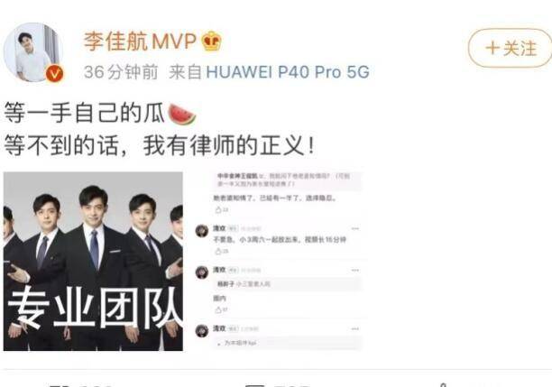Click the orange V verified badge
Viewport: 552px width, 387px height.
pos(55,74)
